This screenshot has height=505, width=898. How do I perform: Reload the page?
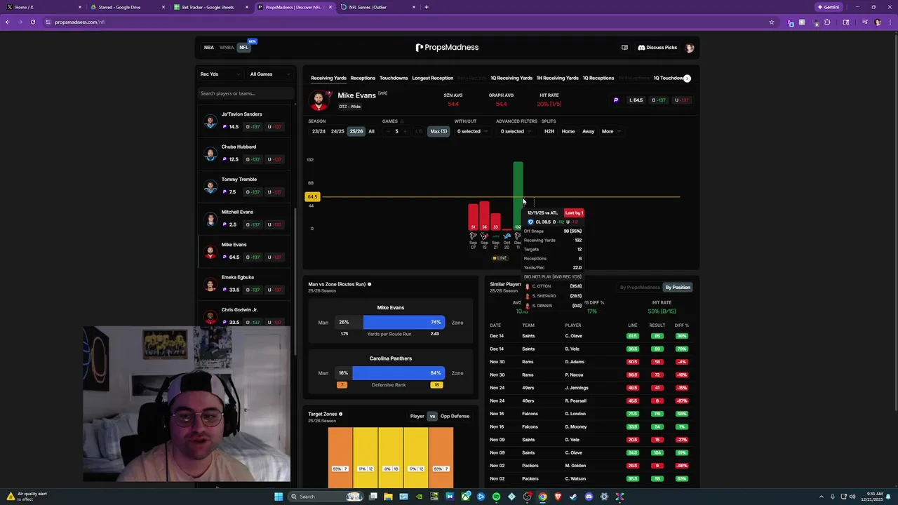(32, 22)
